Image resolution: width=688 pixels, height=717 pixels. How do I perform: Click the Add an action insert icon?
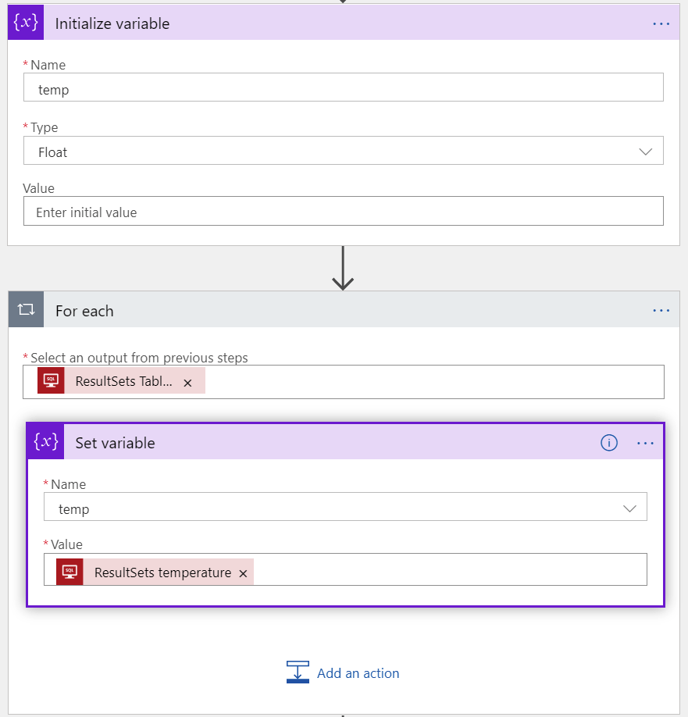tap(298, 672)
